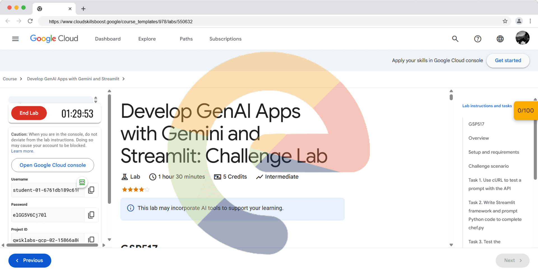
Task: Open the hamburger navigation menu
Action: (15, 39)
